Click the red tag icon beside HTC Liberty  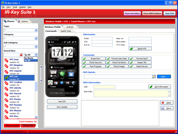tap(6, 89)
